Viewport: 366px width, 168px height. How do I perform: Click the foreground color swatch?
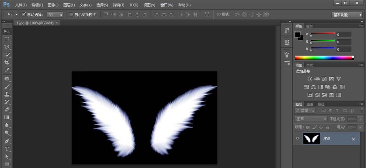(298, 35)
